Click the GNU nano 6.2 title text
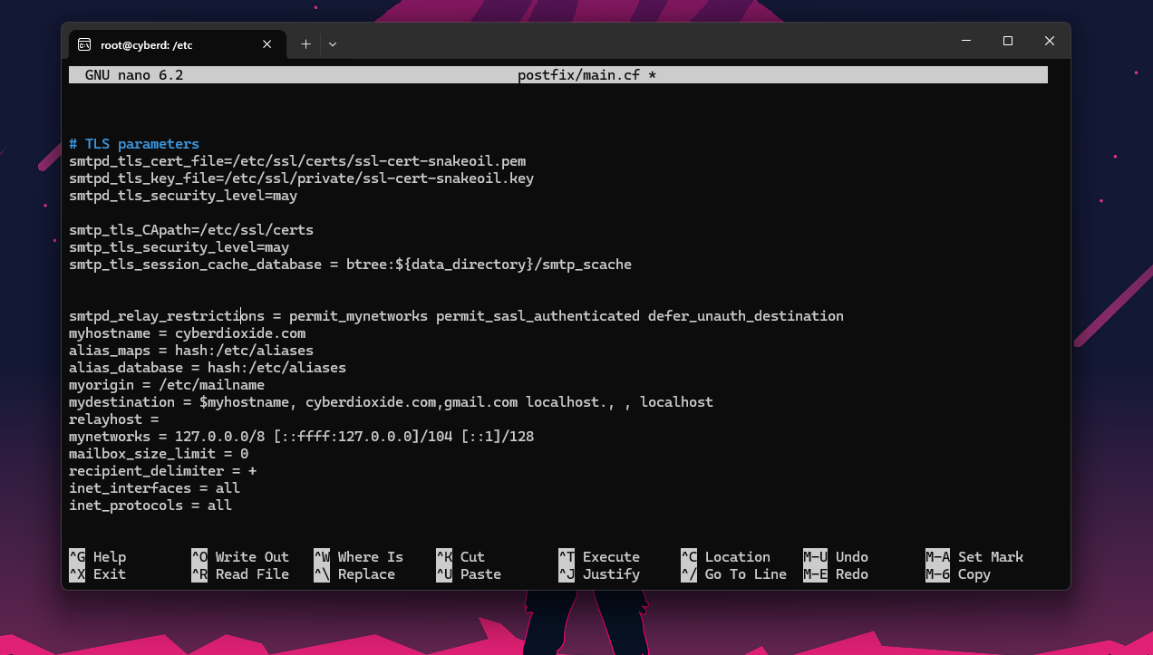This screenshot has height=655, width=1153. [x=134, y=75]
